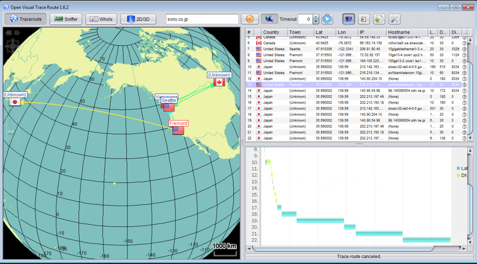Click the hop table scrollbar down arrow

tap(471, 137)
